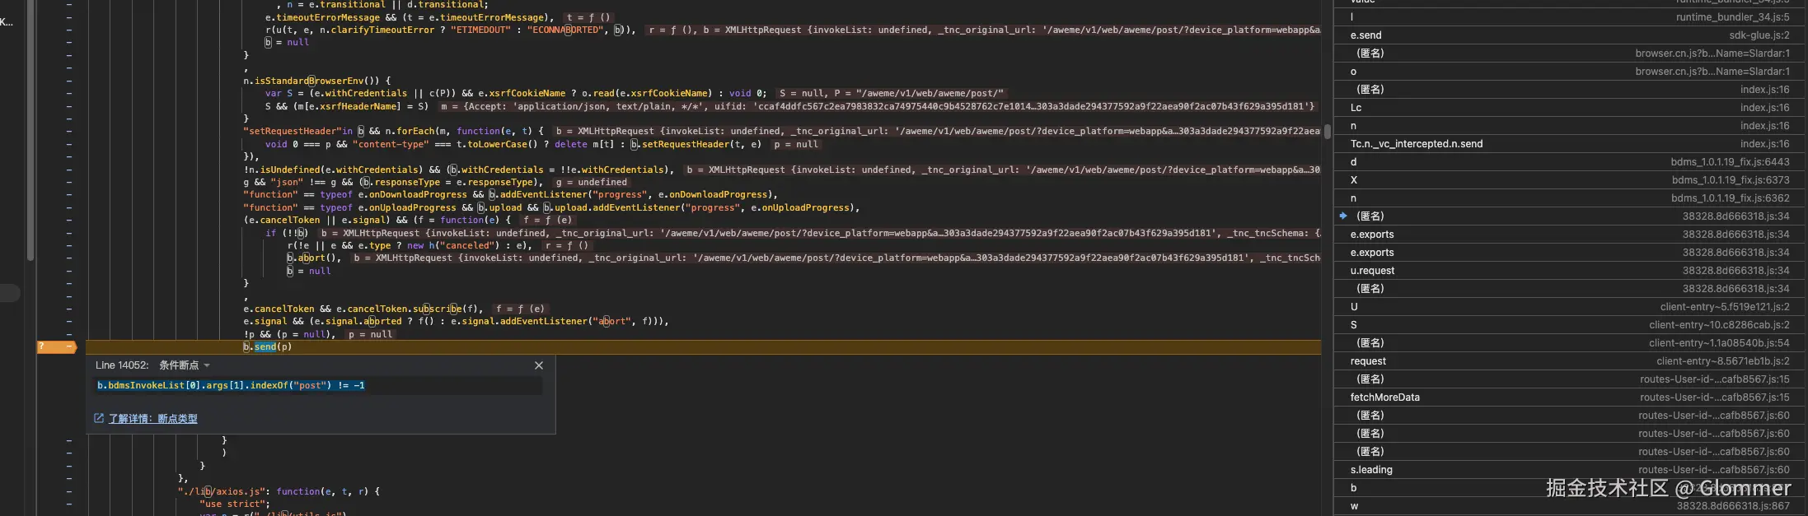Select the Tc.n._vc_intercepted.n.send frame
1808x516 pixels.
coord(1570,144)
